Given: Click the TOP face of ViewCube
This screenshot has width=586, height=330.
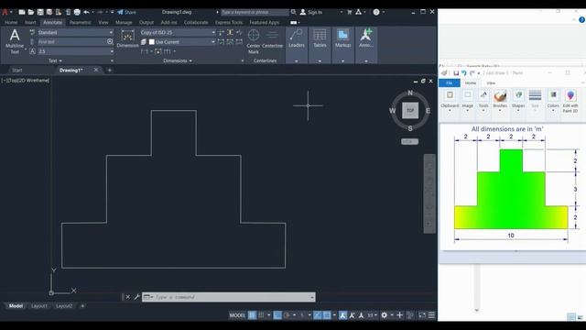Looking at the screenshot, I should coord(410,110).
